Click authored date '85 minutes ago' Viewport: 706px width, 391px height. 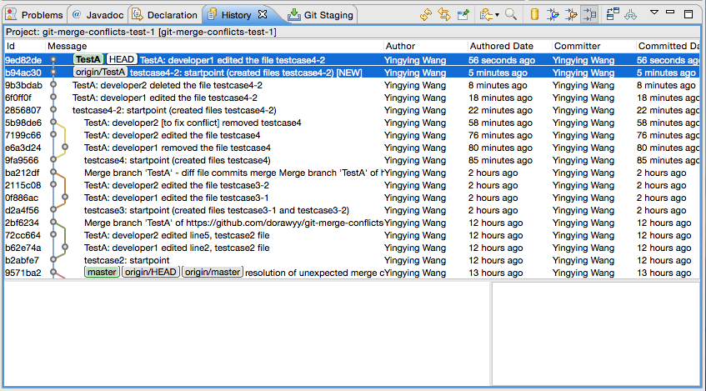[500, 160]
